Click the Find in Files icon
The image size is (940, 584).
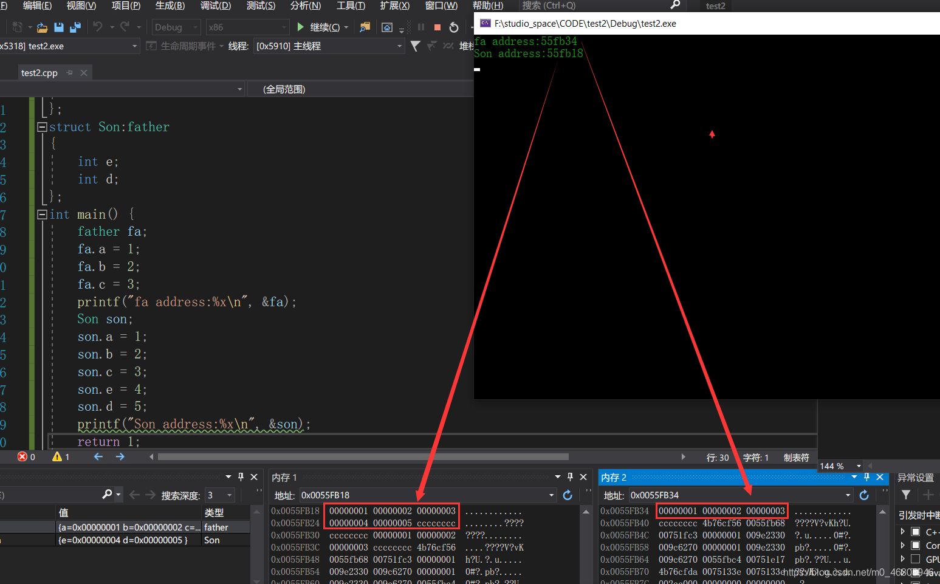pos(365,27)
